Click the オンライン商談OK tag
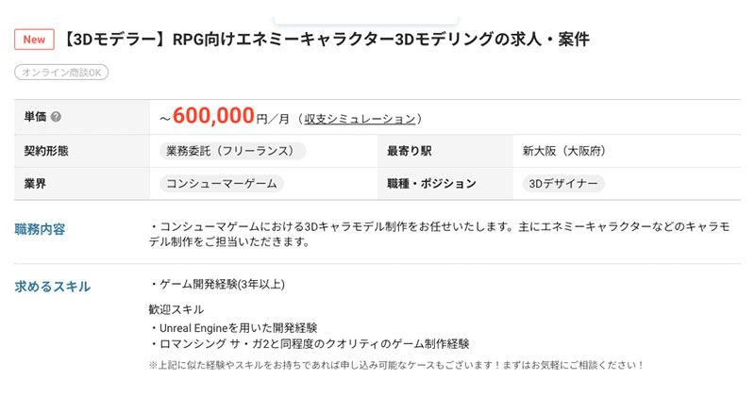The width and height of the screenshot is (755, 396). click(61, 73)
